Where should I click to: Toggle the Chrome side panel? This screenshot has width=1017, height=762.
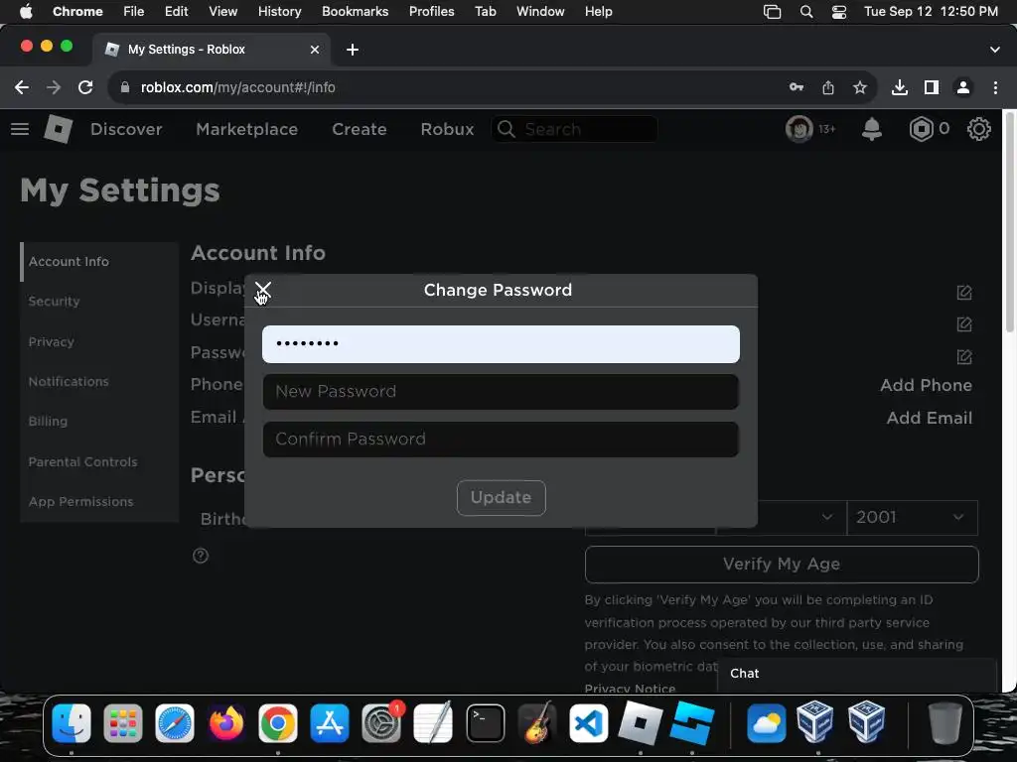pos(932,87)
